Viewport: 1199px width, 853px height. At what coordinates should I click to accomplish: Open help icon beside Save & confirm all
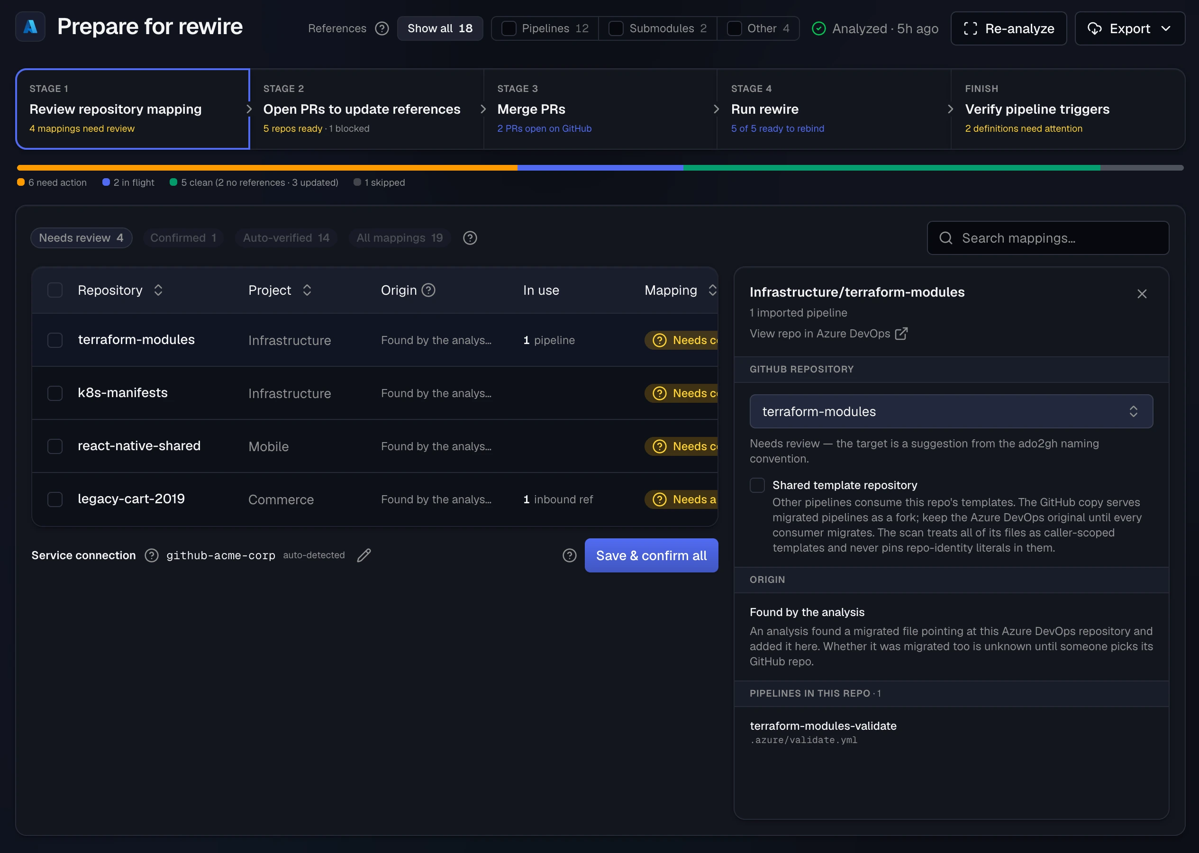click(569, 555)
